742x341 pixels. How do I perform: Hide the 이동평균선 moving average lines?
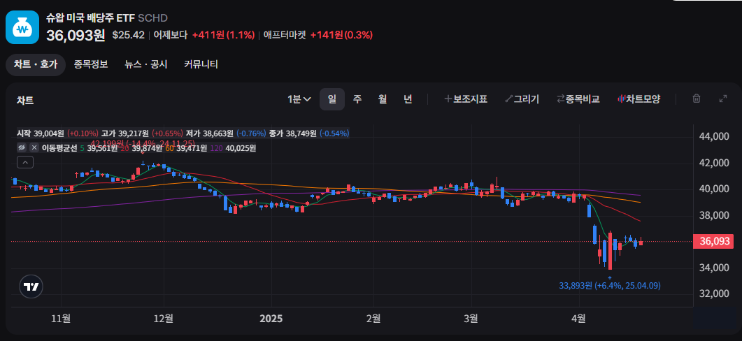tap(21, 148)
